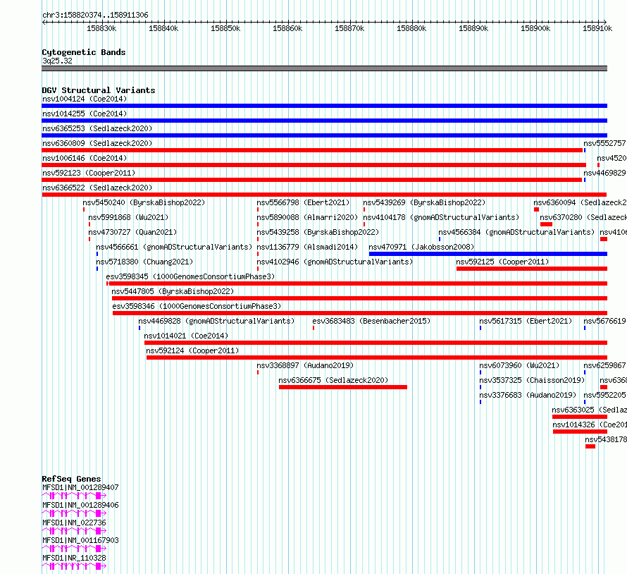Click the RefSeq Genes track title
The image size is (627, 574).
pyautogui.click(x=71, y=479)
